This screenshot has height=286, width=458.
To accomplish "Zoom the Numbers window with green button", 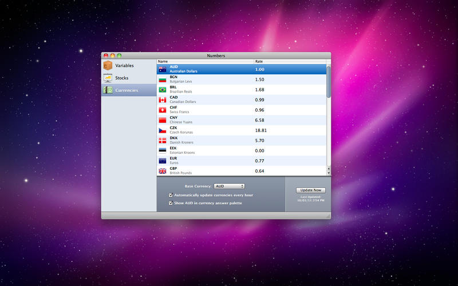I will click(x=119, y=55).
